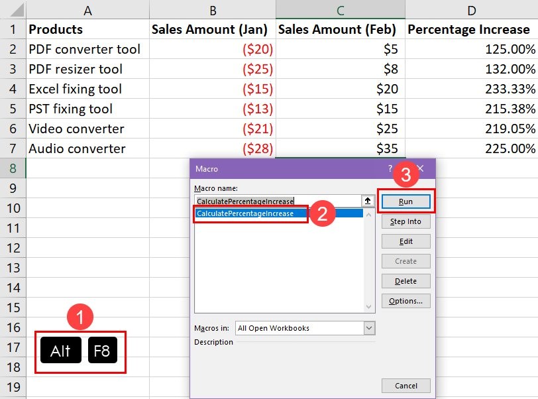Open macro Options... settings
Image resolution: width=538 pixels, height=399 pixels.
(405, 301)
